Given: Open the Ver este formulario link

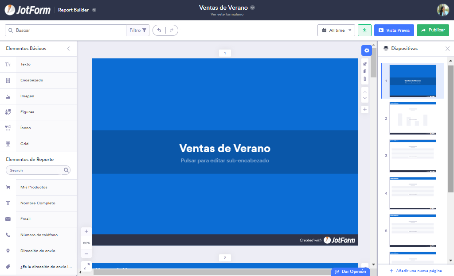Looking at the screenshot, I should pyautogui.click(x=227, y=14).
